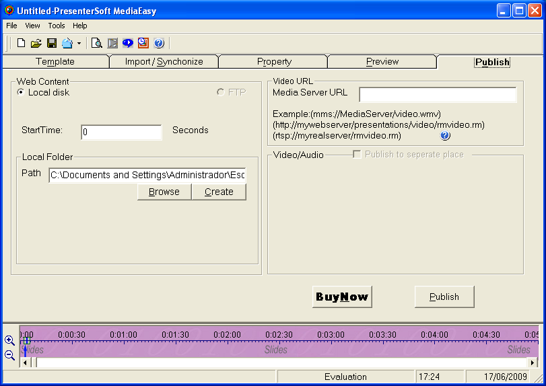Image resolution: width=546 pixels, height=386 pixels.
Task: Create a new project with the blank page icon
Action: click(21, 43)
